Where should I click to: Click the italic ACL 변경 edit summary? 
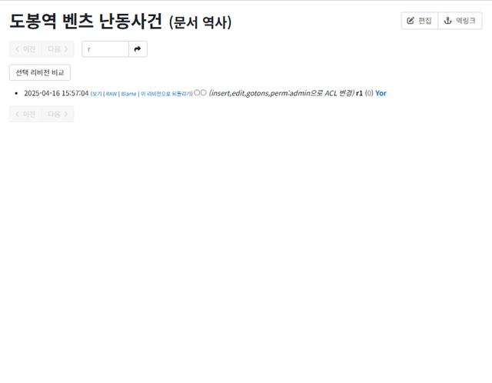click(x=282, y=93)
